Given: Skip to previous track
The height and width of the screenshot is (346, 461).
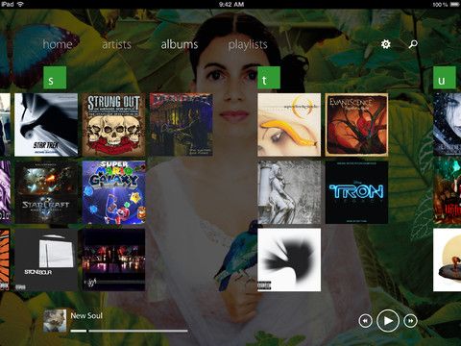Looking at the screenshot, I should [x=365, y=321].
